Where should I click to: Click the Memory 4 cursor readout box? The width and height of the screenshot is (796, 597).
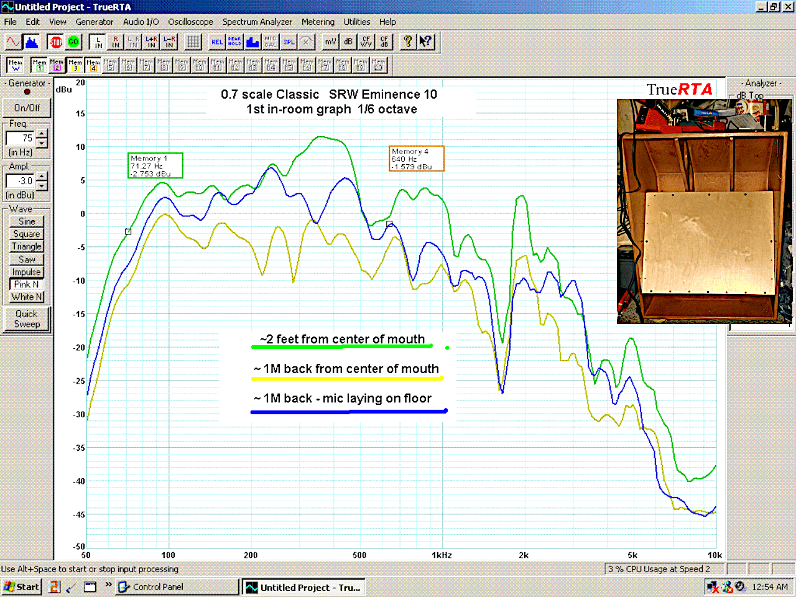(x=416, y=159)
